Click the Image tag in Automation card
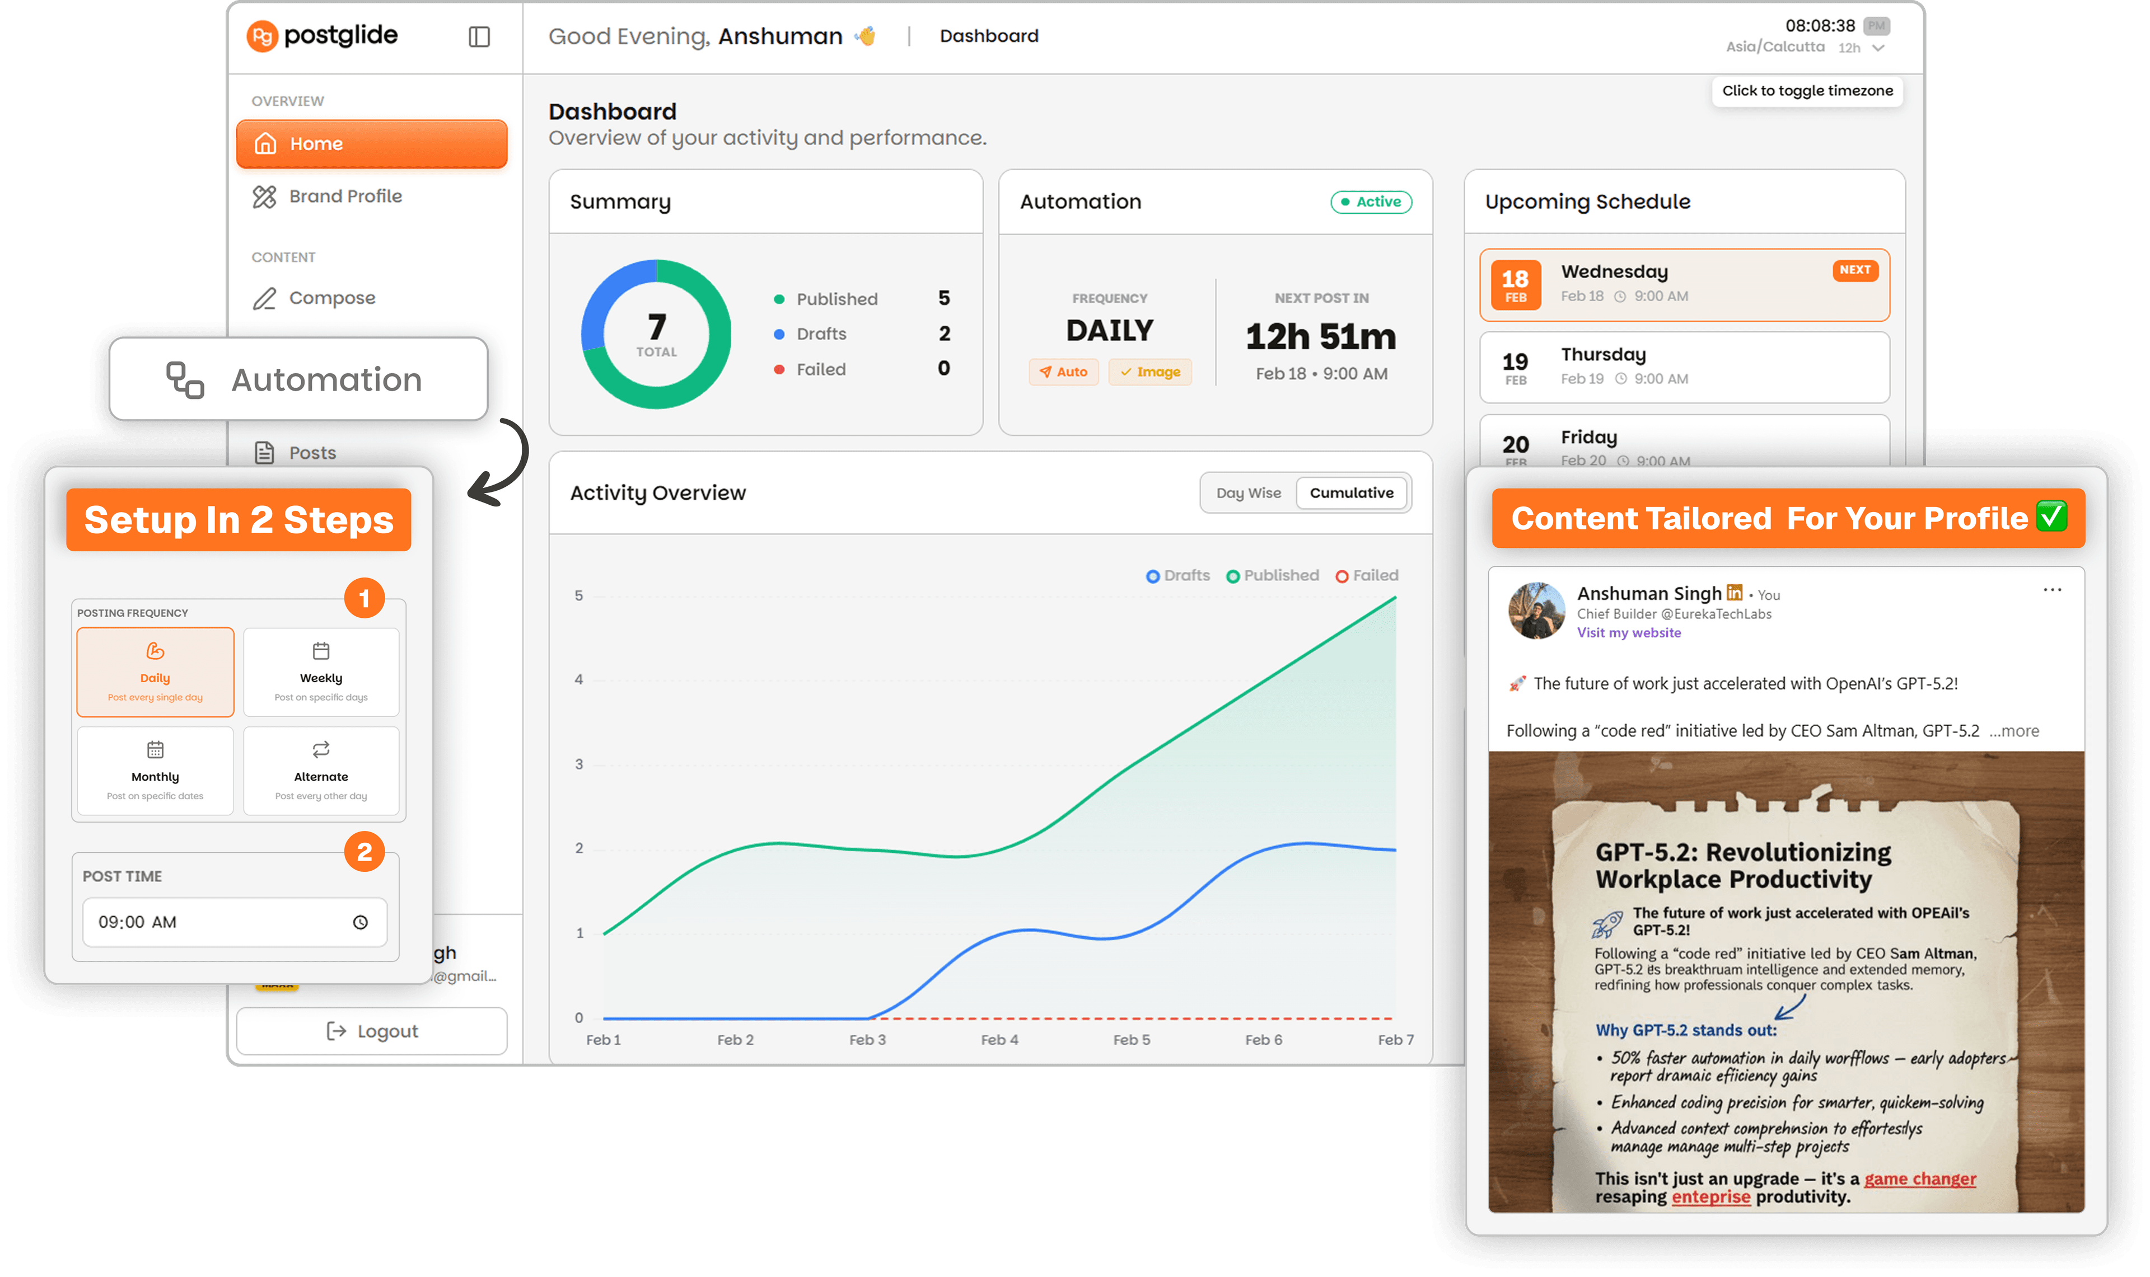The image size is (2150, 1277). click(x=1150, y=372)
